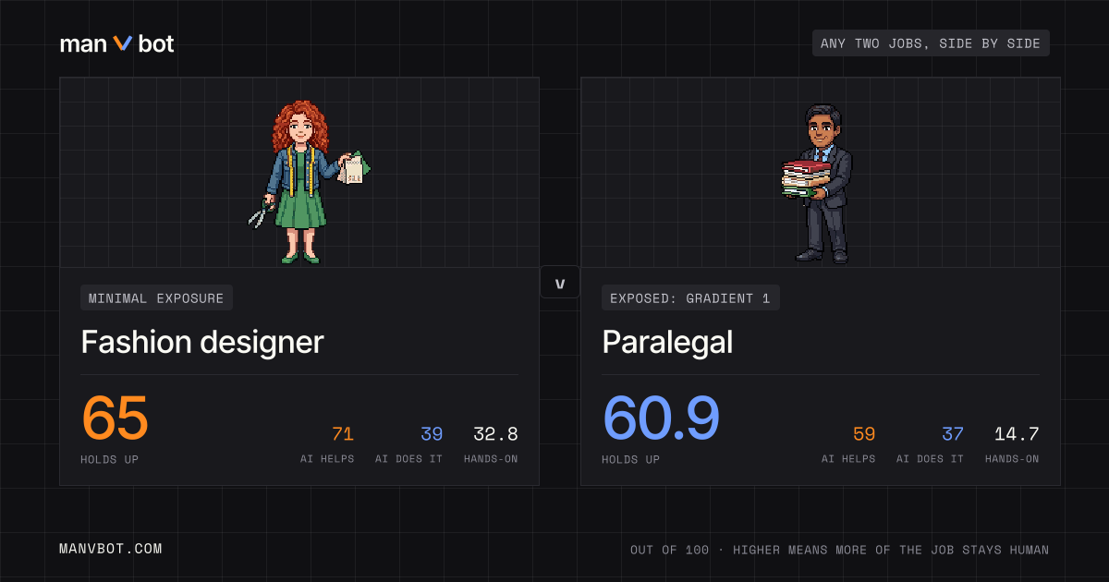The width and height of the screenshot is (1109, 582).
Task: Click the orange 65 score
Action: [x=115, y=418]
